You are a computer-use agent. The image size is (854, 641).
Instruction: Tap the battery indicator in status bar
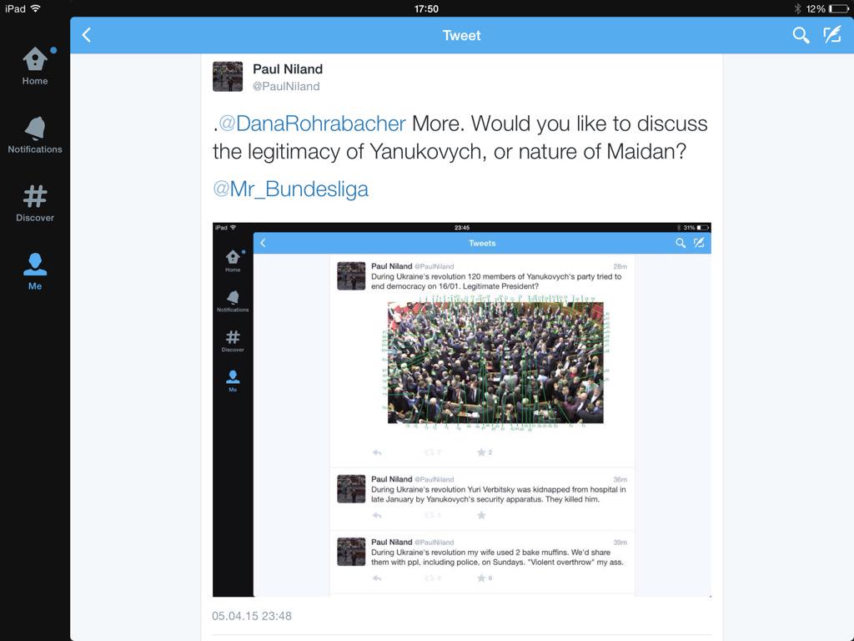click(838, 8)
